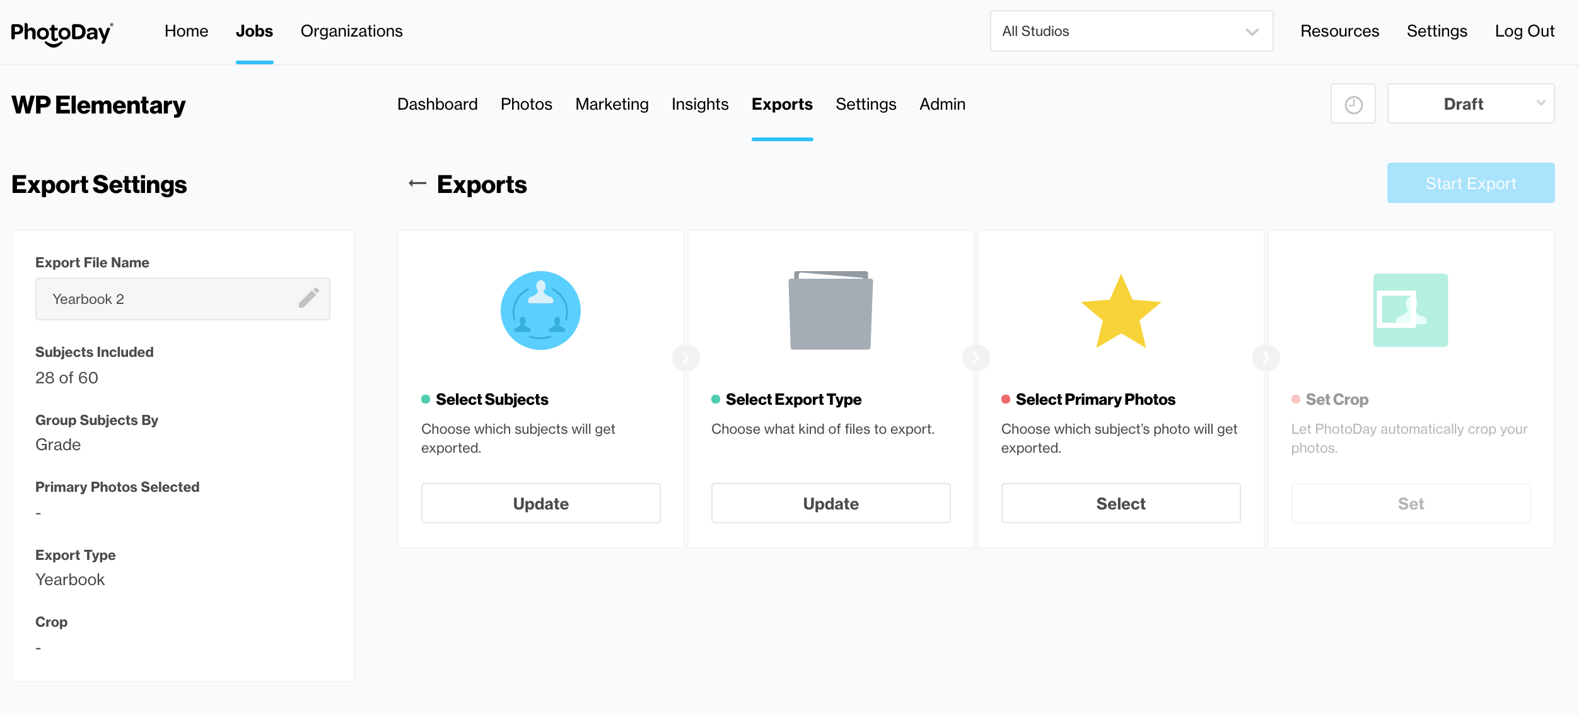Screen dimensions: 1579x715
Task: Click the back arrow next to Exports
Action: pyautogui.click(x=417, y=183)
